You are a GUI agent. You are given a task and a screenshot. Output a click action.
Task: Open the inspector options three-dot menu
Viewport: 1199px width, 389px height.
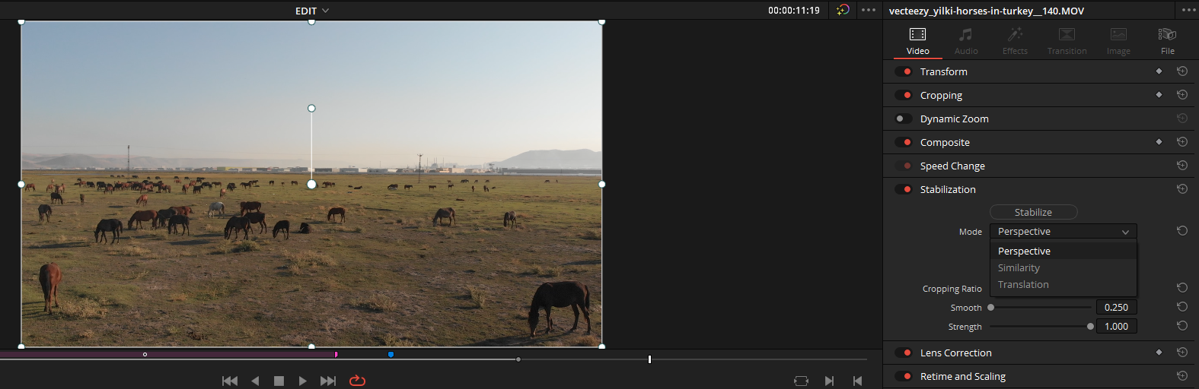1188,10
